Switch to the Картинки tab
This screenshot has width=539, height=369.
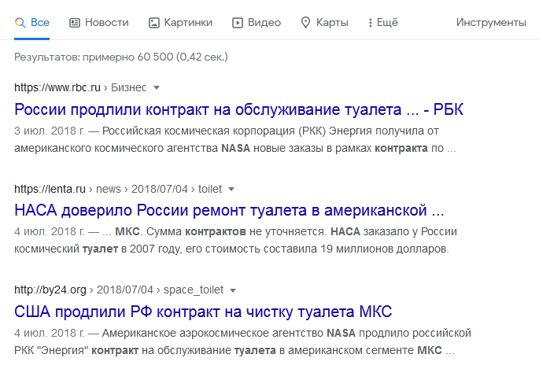tap(180, 23)
